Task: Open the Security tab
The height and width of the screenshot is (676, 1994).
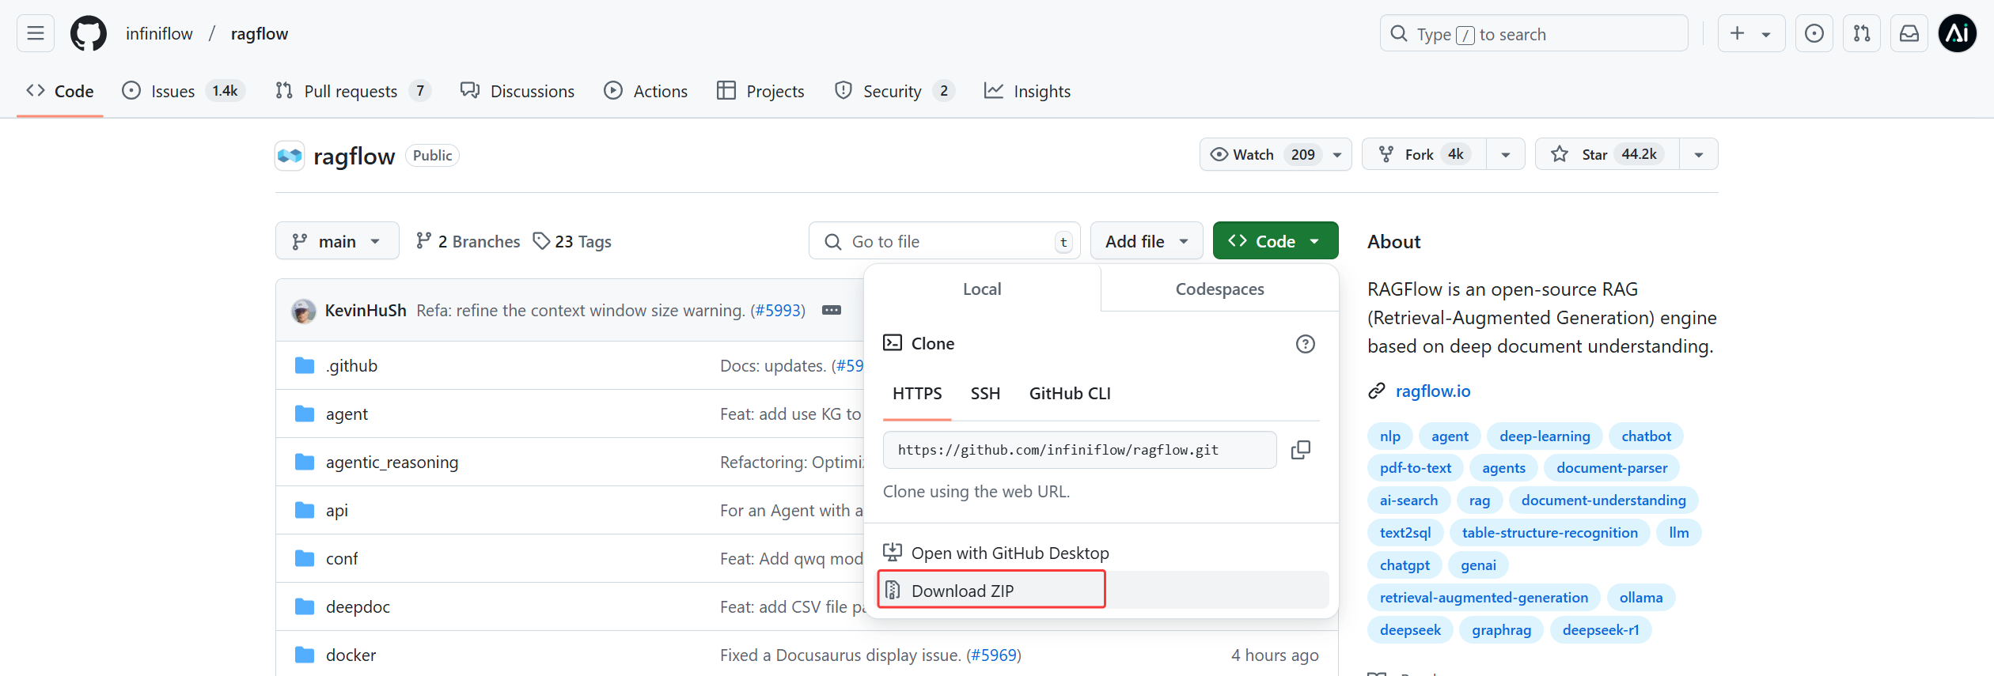Action: click(894, 91)
